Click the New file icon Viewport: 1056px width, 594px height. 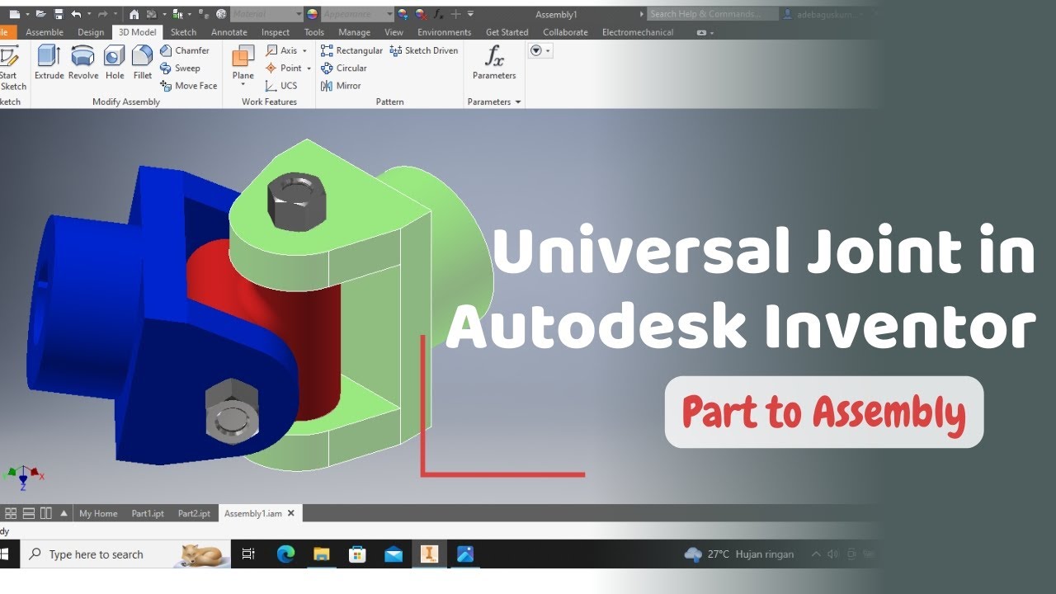coord(14,14)
